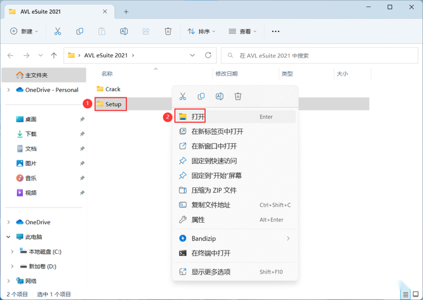Refresh the current folder view

point(208,55)
